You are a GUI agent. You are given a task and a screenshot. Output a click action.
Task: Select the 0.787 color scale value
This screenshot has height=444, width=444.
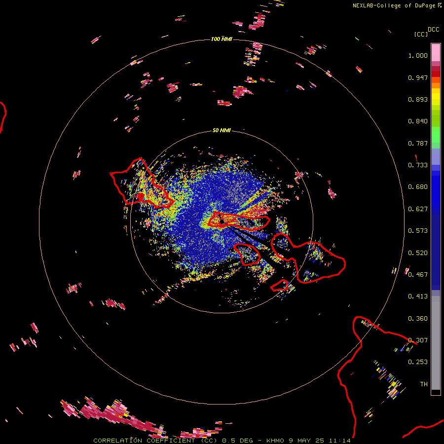418,143
